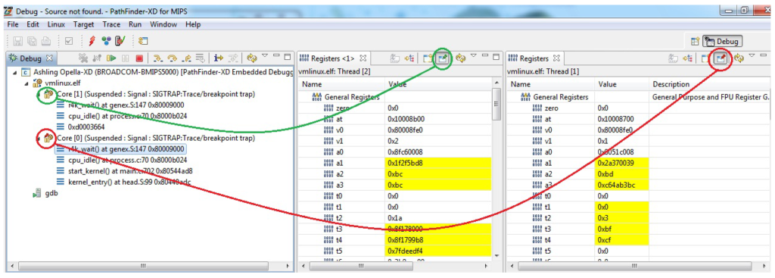Open the Target menu
Image resolution: width=775 pixels, height=278 pixels.
click(x=83, y=24)
